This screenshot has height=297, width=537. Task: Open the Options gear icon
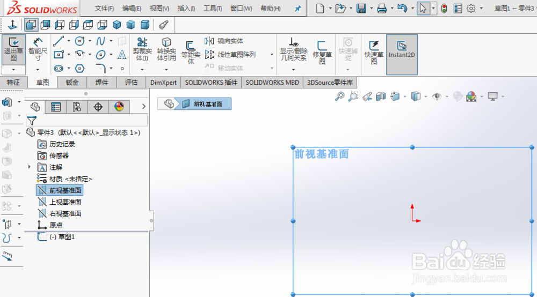point(471,8)
